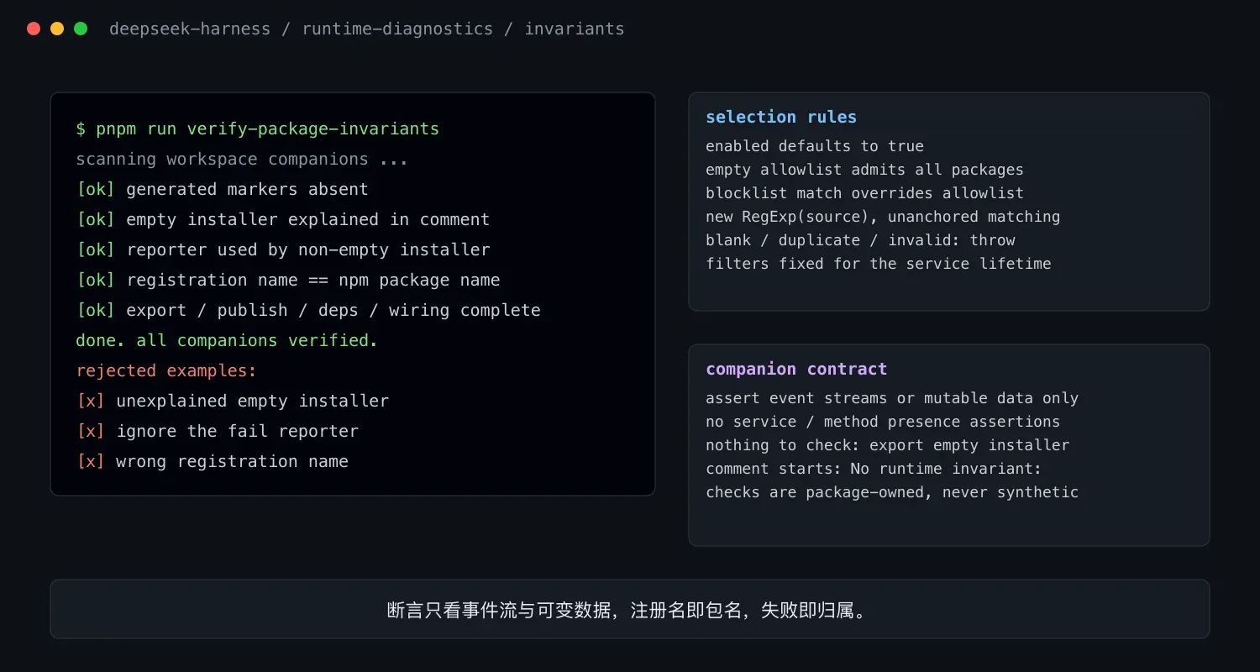Click 'assert event streams or mutable data only'

892,398
